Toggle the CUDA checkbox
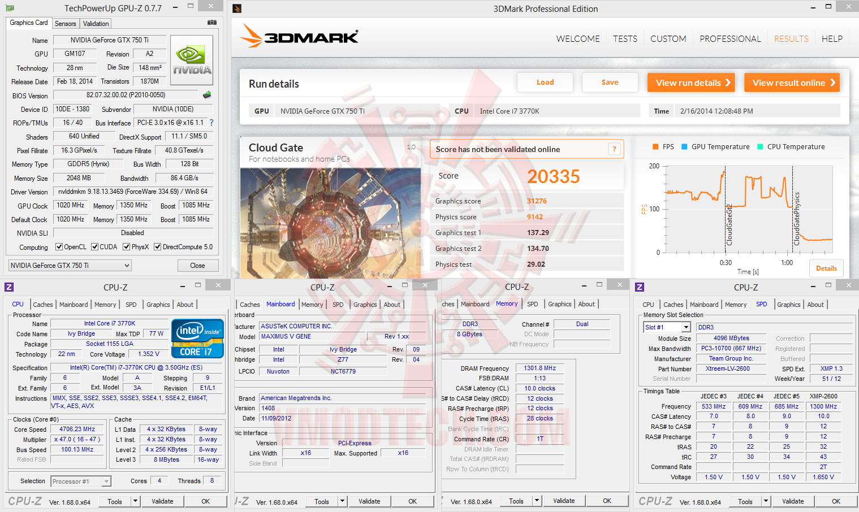 click(95, 247)
